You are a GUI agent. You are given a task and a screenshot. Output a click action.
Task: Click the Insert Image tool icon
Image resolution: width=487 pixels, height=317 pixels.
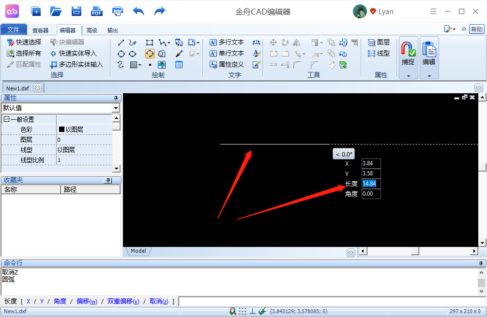[162, 65]
